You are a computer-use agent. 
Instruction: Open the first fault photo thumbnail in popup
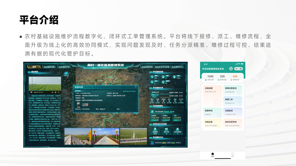tap(78, 105)
